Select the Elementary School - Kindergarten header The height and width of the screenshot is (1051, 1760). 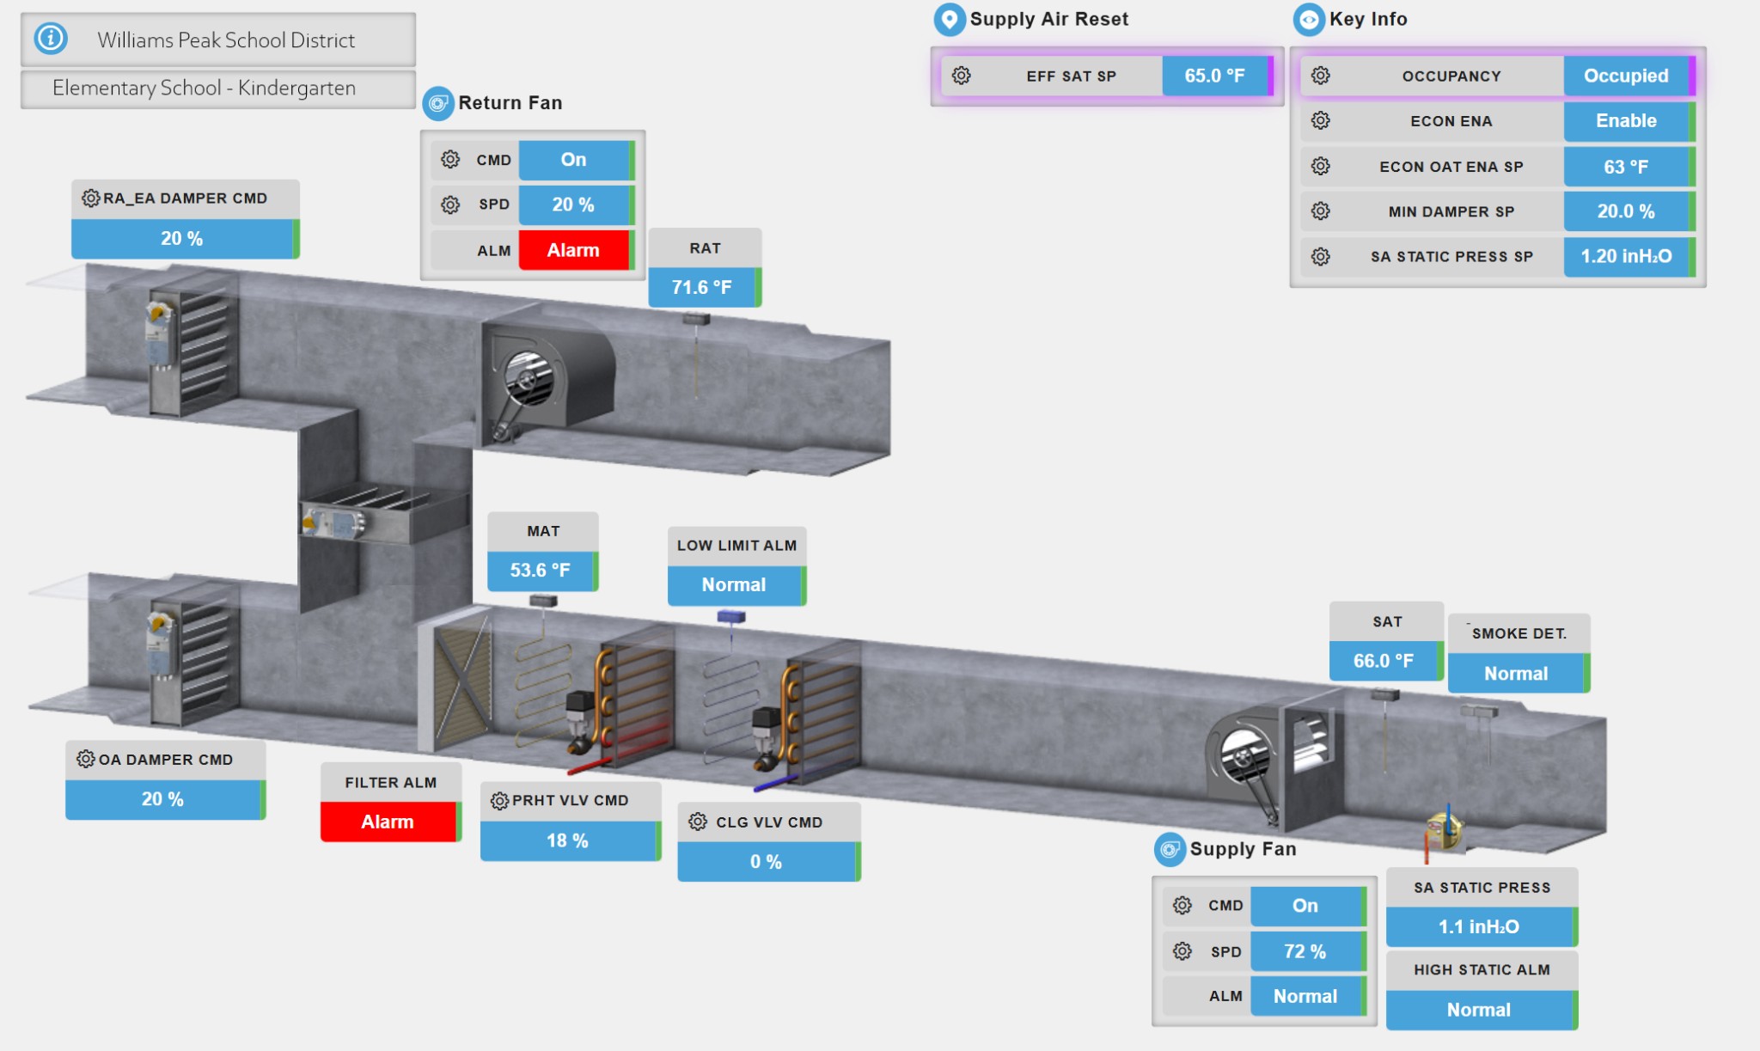205,89
